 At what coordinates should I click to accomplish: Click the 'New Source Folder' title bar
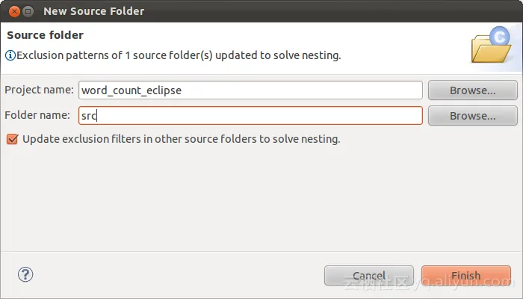click(224, 11)
